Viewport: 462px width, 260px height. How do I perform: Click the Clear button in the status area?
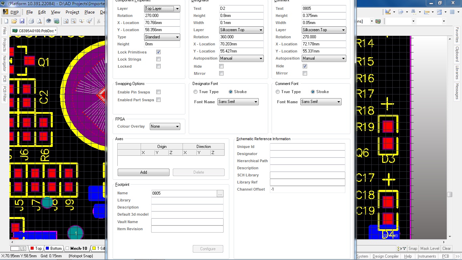(446, 248)
